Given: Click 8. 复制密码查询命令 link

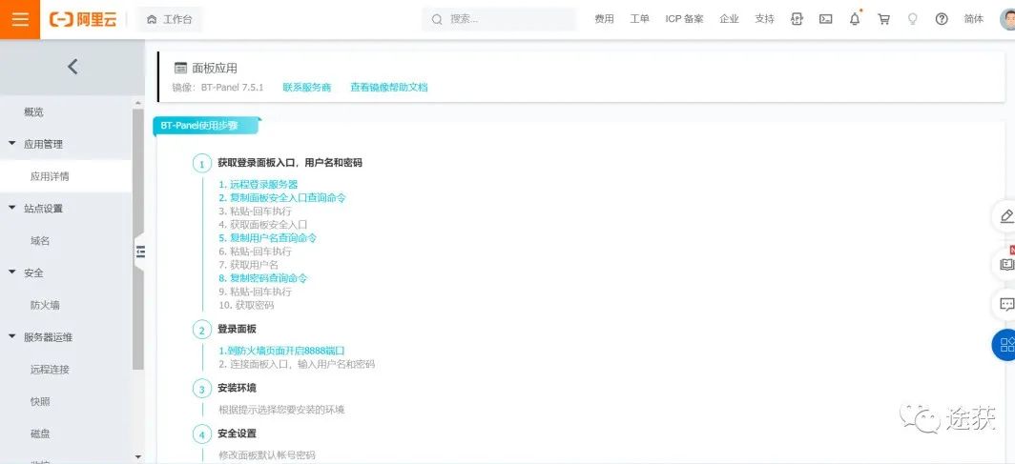Looking at the screenshot, I should click(263, 278).
